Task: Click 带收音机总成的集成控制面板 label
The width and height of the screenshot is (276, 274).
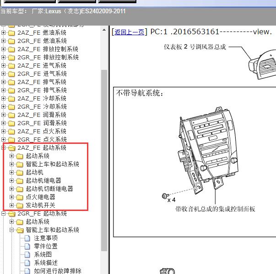Action: pyautogui.click(x=215, y=209)
